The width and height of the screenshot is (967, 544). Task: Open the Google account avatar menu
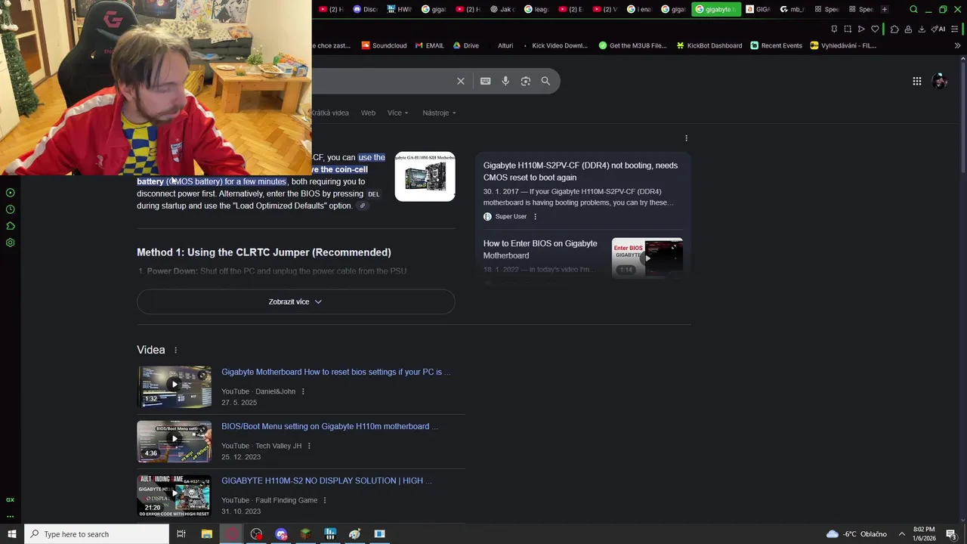click(940, 81)
